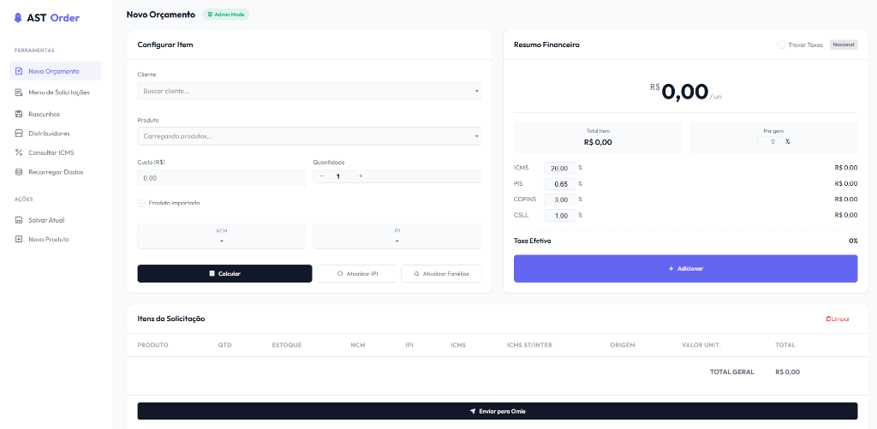Open Salvar Atual in sidebar
Image resolution: width=877 pixels, height=429 pixels.
[x=46, y=220]
